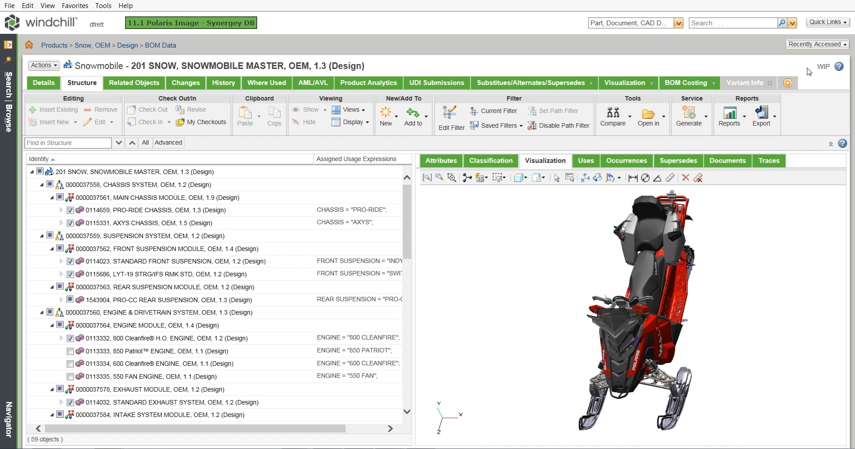Image resolution: width=855 pixels, height=449 pixels.
Task: Open the Views dropdown
Action: [349, 110]
